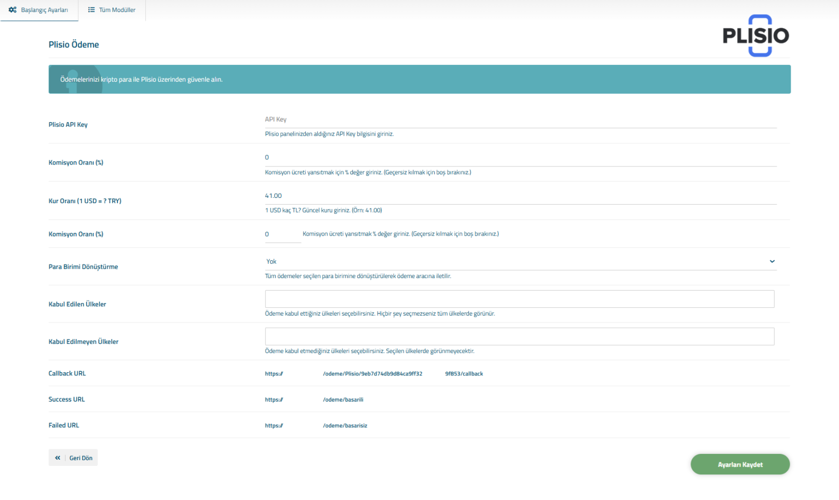Click the info icon in the teal banner
Screen dimensions: 839x500
tap(73, 80)
